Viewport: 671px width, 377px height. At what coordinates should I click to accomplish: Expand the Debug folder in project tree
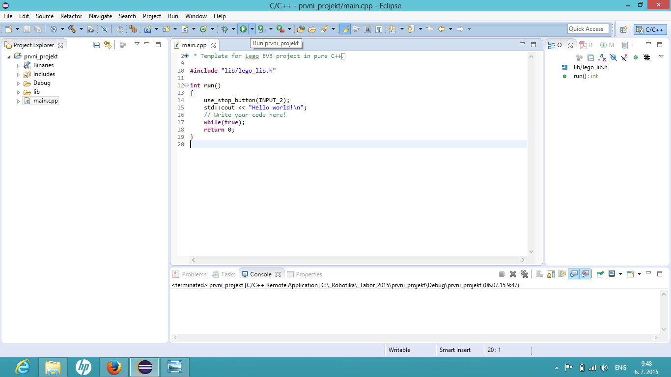tap(19, 83)
